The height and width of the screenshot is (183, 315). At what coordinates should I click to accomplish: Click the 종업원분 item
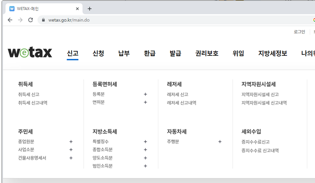[26, 142]
